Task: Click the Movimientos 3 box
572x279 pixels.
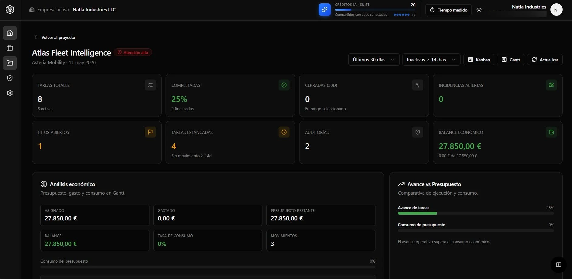Action: pos(321,240)
